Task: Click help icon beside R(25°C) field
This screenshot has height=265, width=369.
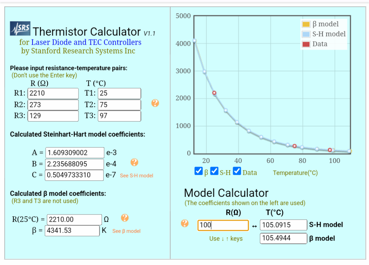Action: [125, 218]
